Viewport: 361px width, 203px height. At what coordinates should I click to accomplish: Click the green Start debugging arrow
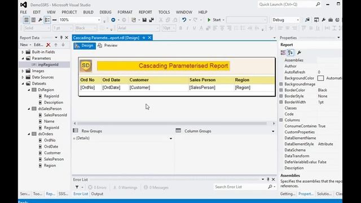[209, 20]
